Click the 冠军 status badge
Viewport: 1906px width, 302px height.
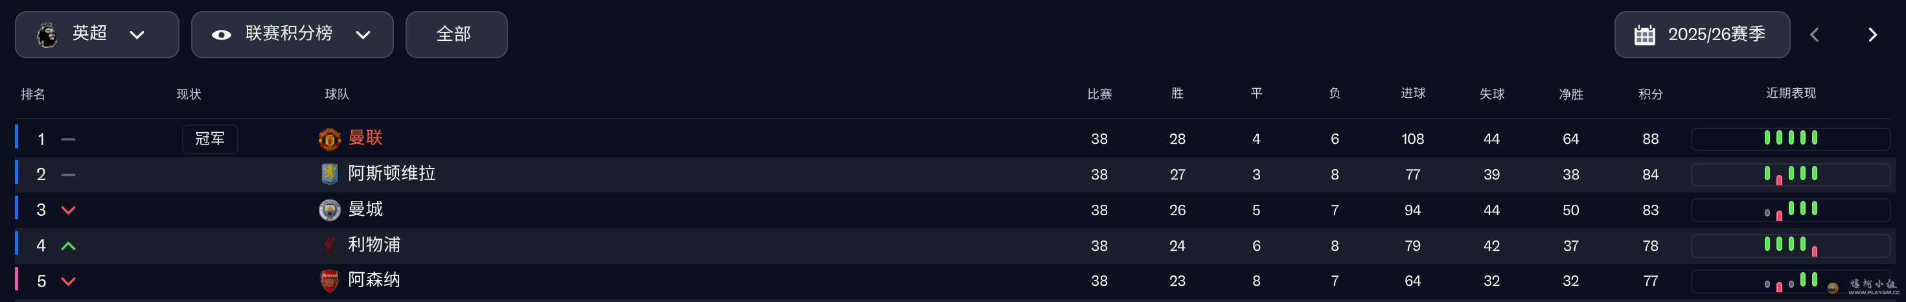pyautogui.click(x=210, y=139)
